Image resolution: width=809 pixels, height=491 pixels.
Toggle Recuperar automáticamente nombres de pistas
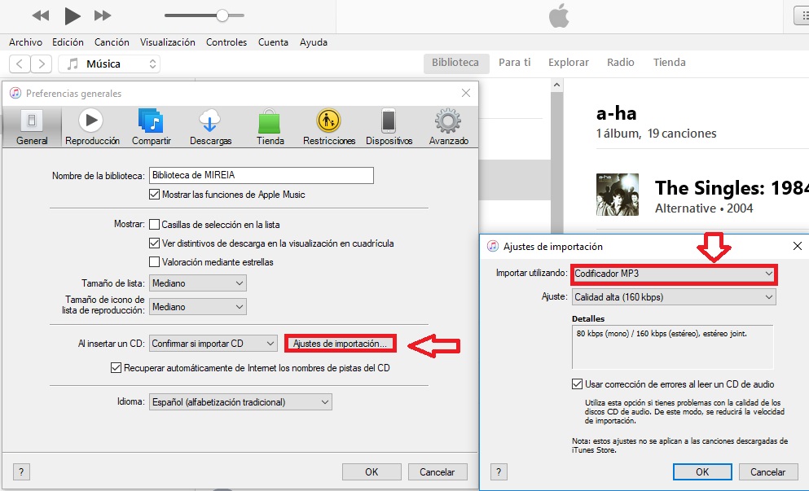tap(116, 368)
